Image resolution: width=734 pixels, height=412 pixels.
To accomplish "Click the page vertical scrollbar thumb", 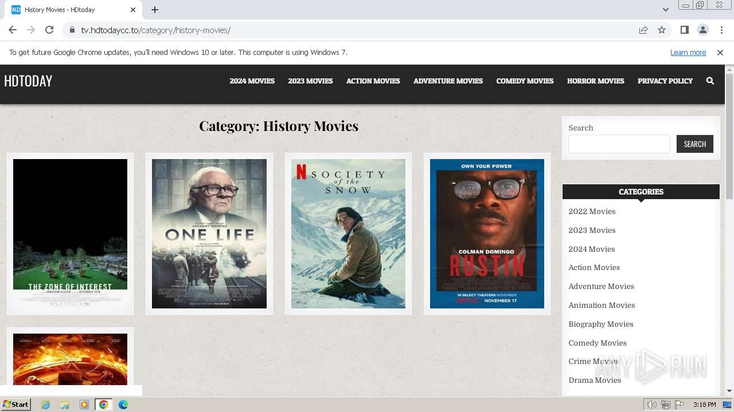I will 729,136.
